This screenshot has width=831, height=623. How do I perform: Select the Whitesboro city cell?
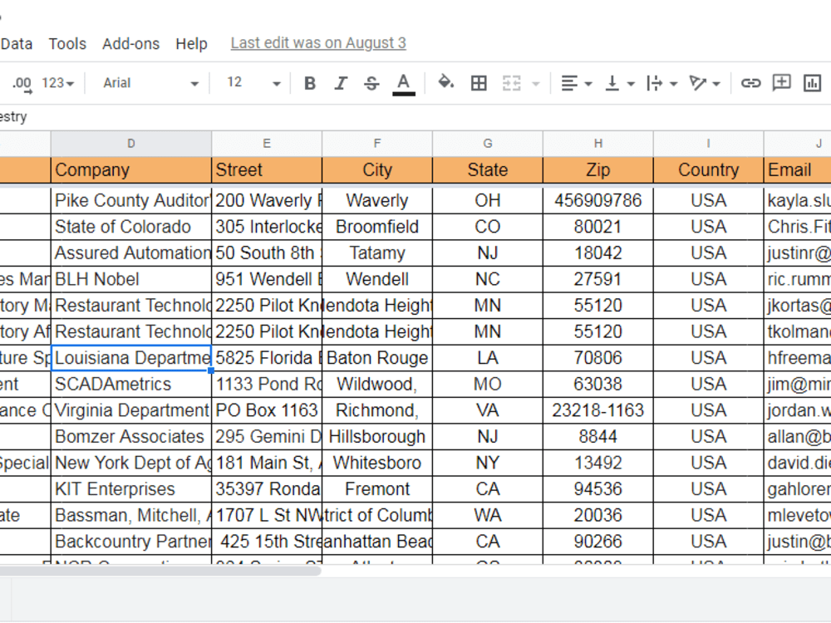(376, 463)
